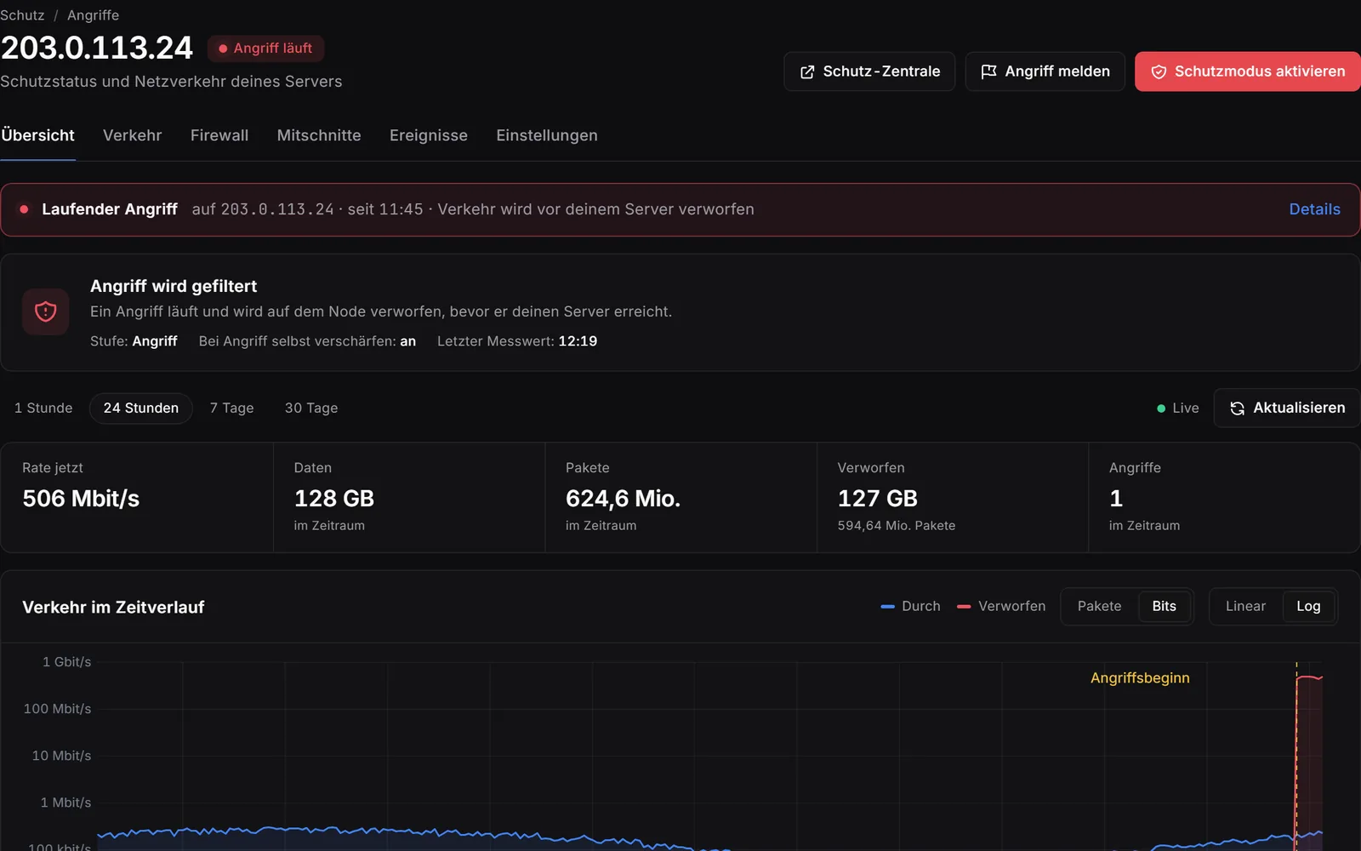The image size is (1361, 851).
Task: Report the attack with Angriff melden
Action: [x=1045, y=71]
